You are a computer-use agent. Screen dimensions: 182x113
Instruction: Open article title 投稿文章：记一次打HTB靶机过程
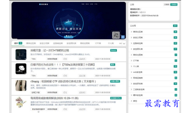[50, 50]
